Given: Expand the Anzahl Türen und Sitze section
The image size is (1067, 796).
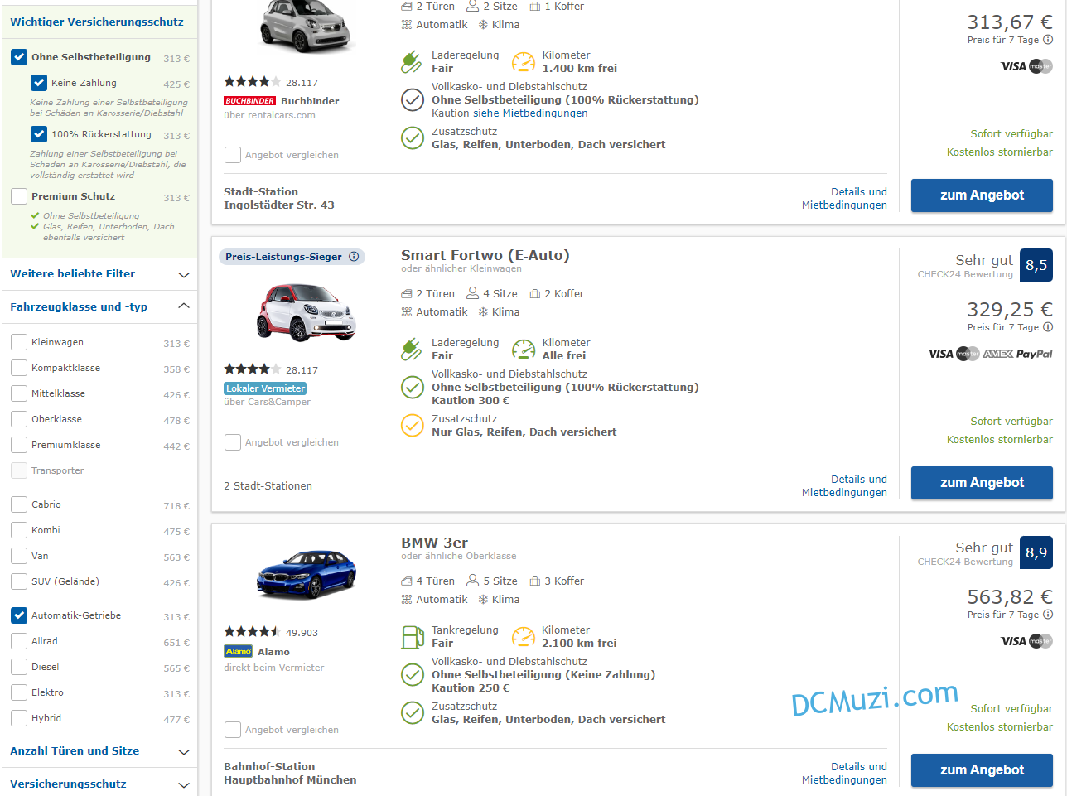Looking at the screenshot, I should coord(100,751).
